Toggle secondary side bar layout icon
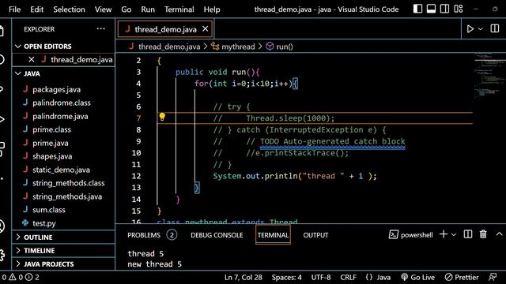 444,9
